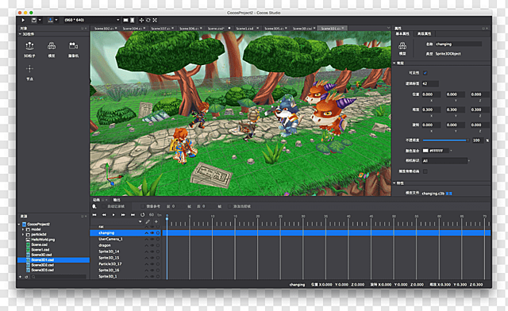Viewport: 508px width, 311px height.
Task: Click the scale Y field showing 0.300
Action: pos(455,109)
